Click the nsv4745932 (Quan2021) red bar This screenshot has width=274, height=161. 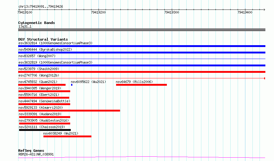[42, 85]
